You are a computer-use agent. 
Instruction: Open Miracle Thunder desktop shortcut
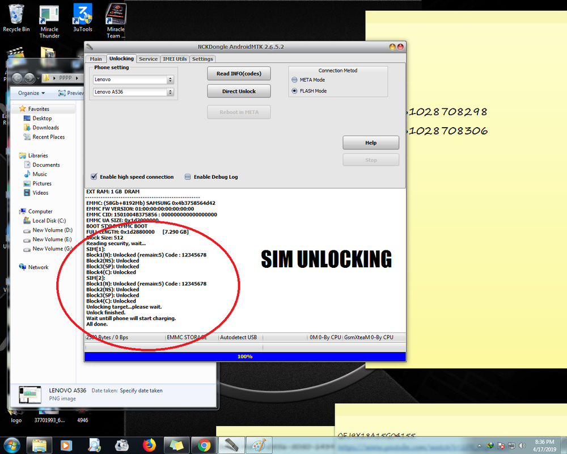[x=49, y=22]
